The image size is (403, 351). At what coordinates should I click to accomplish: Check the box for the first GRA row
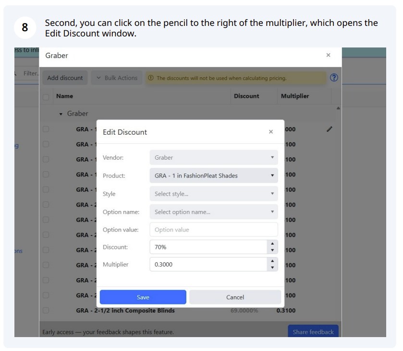pos(46,129)
